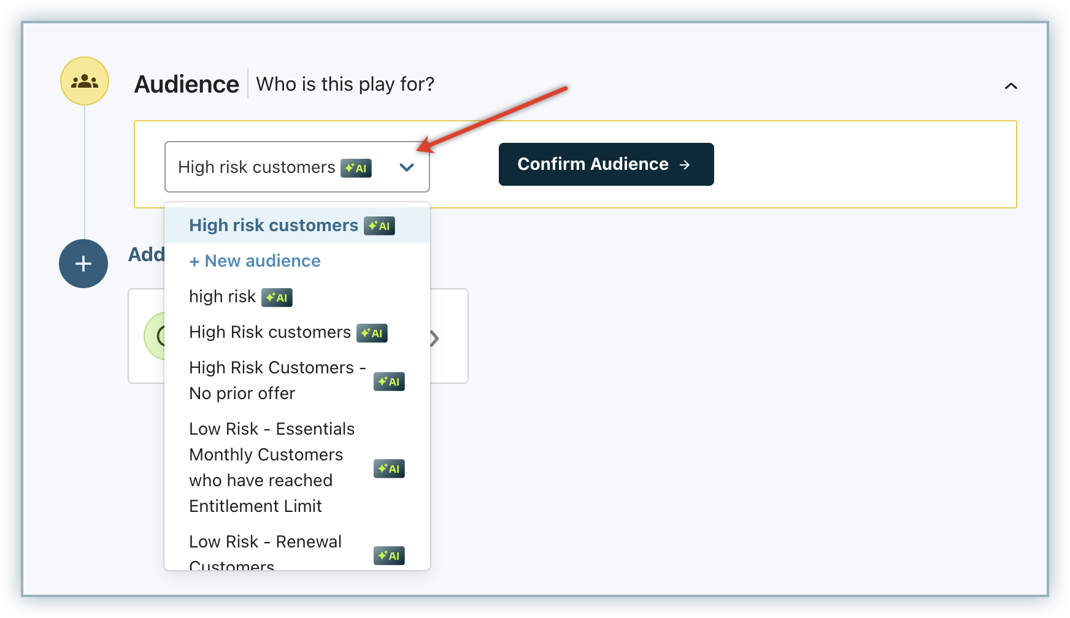Click the right chevron on the step card
Viewport: 1070px width, 618px height.
434,338
